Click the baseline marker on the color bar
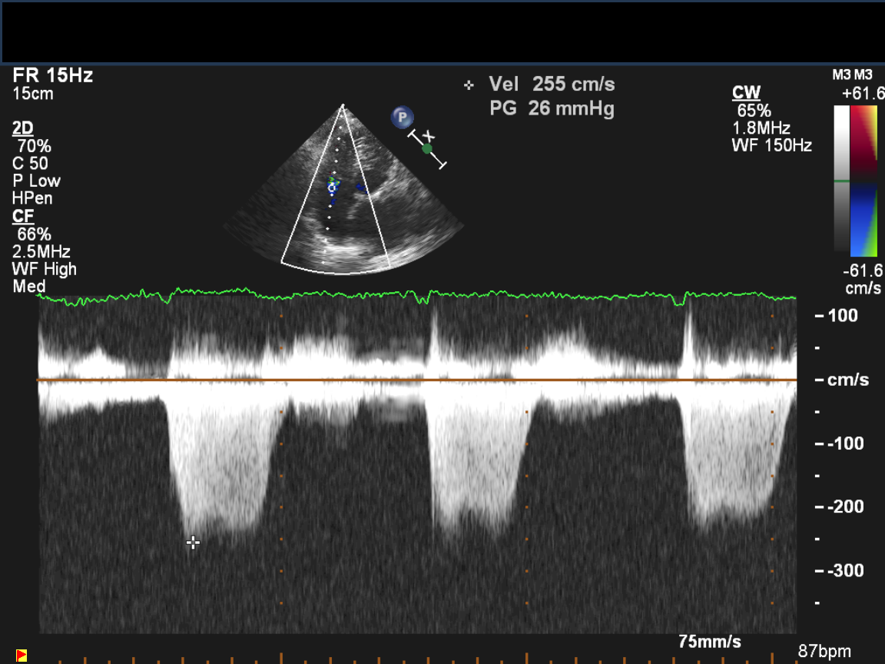 842,181
